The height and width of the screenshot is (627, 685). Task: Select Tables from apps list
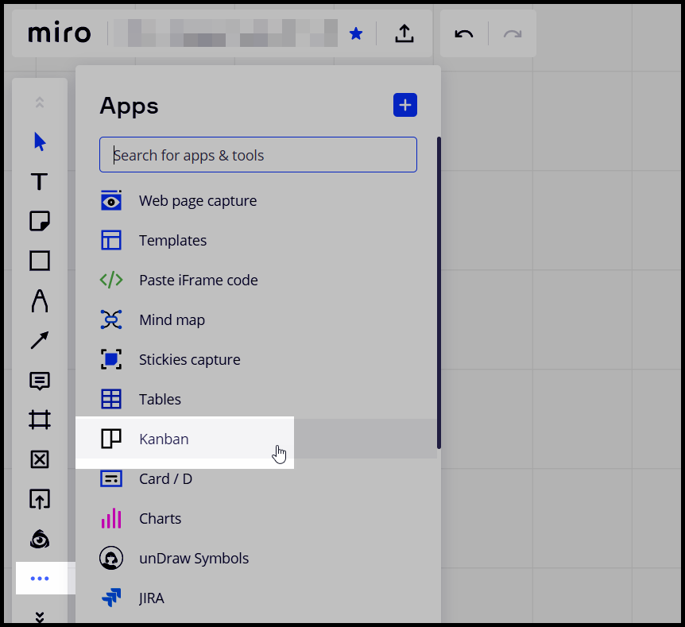point(256,400)
